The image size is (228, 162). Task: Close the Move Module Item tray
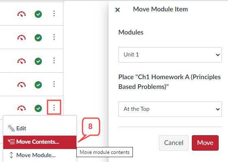117,10
